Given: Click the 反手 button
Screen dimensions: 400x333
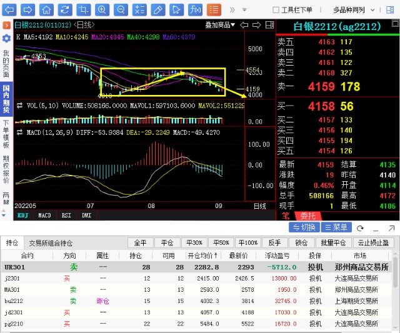Looking at the screenshot, I should point(275,243).
